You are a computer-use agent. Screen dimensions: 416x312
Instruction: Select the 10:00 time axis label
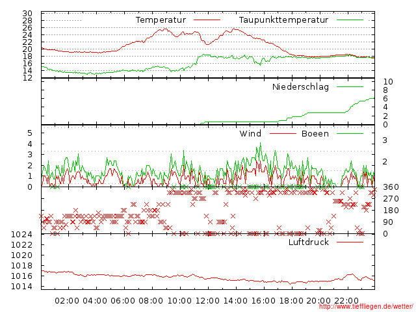(x=179, y=301)
